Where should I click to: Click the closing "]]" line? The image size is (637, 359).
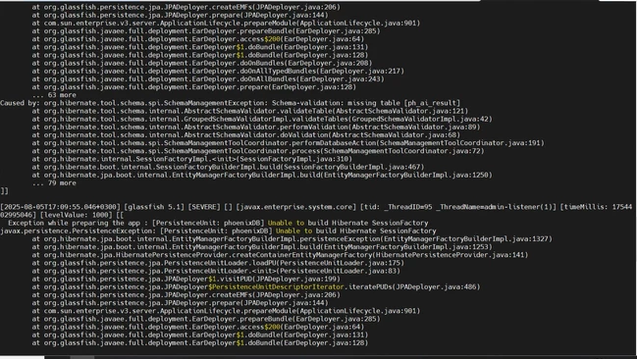tap(4, 191)
